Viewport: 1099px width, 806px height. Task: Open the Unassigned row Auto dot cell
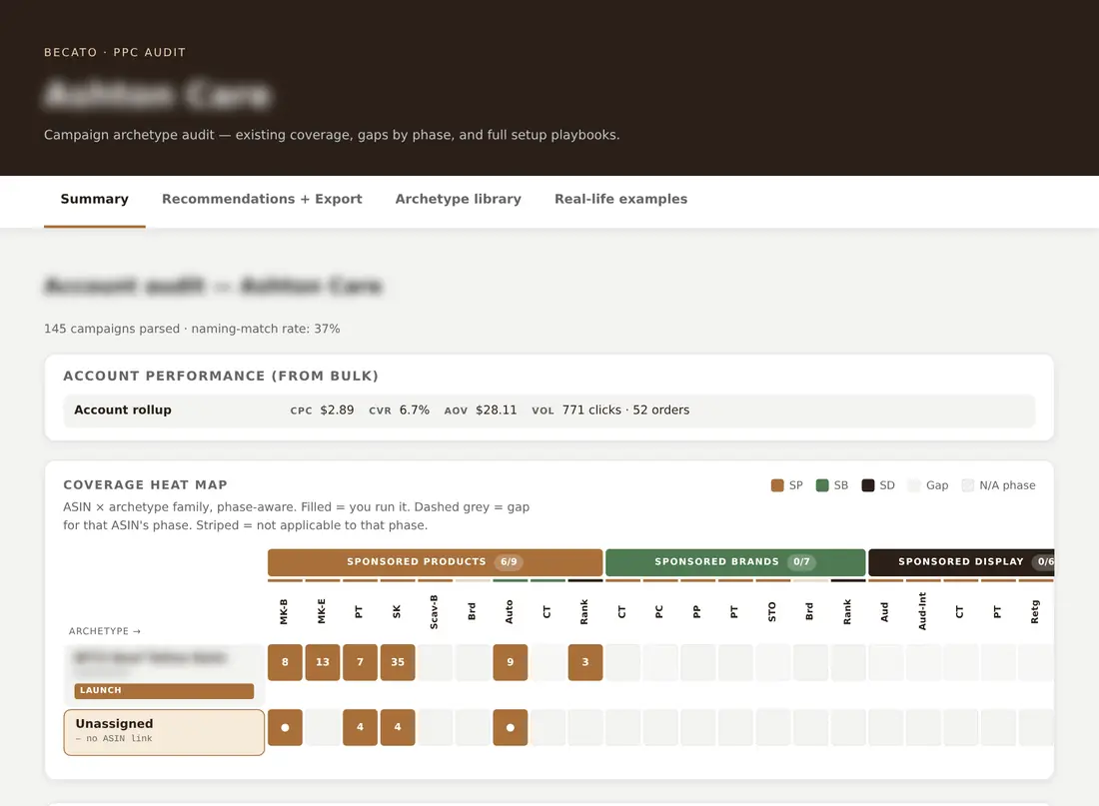(x=511, y=727)
